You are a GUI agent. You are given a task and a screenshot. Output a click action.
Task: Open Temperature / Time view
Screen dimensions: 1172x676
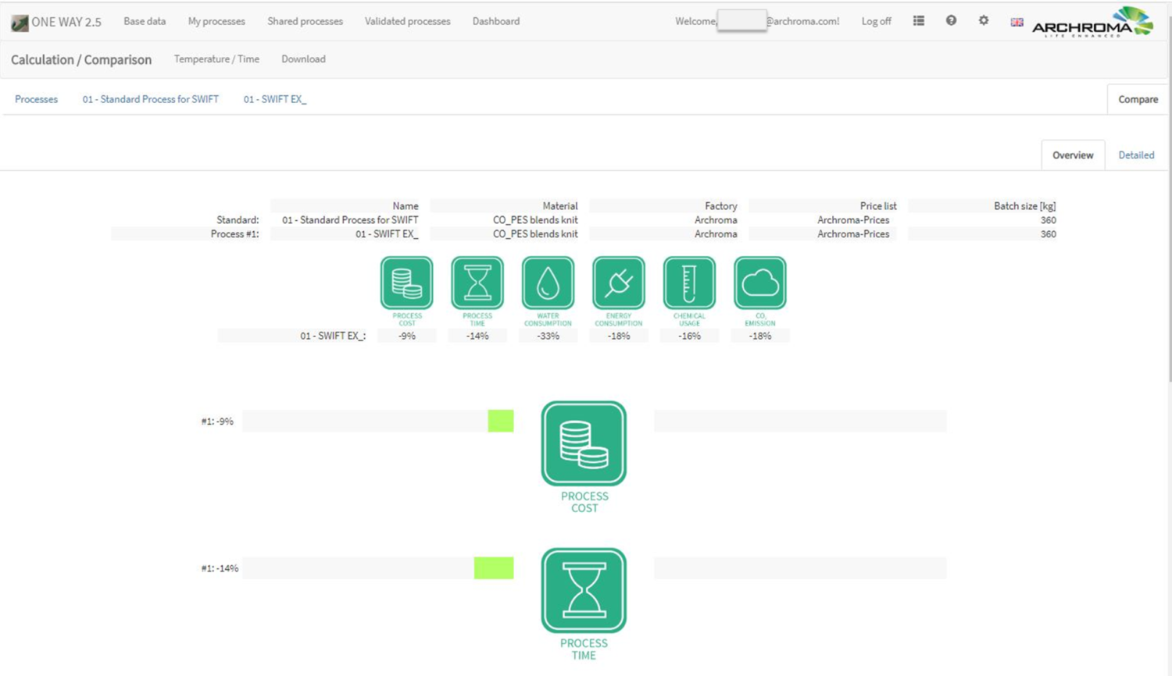coord(216,59)
